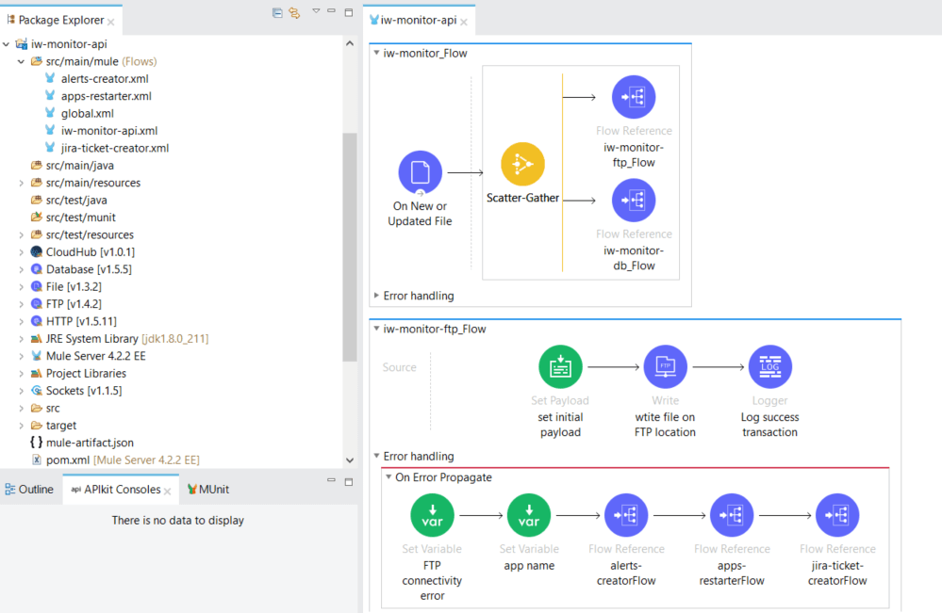Screen dimensions: 942x613
Task: Click the Source placeholder in iw-monitor-ftp_Flow
Action: [400, 367]
